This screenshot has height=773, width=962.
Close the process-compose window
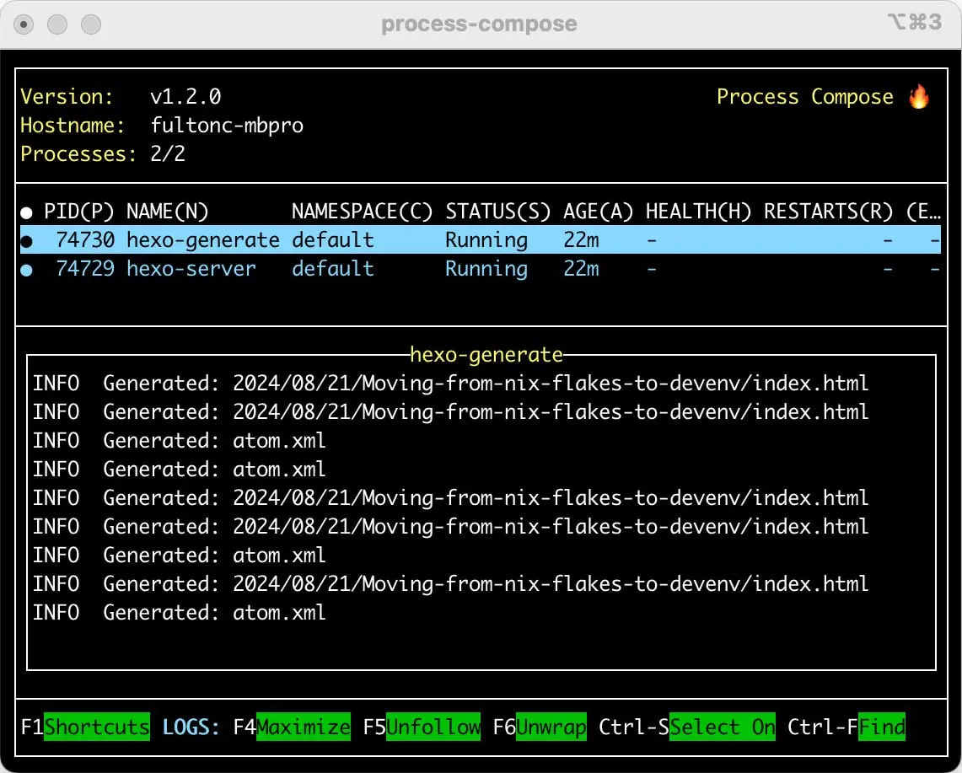[x=24, y=24]
